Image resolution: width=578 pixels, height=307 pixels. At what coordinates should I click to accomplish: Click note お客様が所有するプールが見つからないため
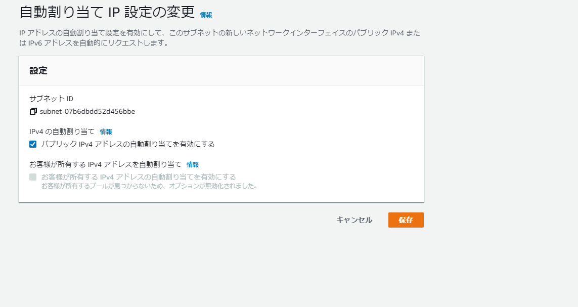(x=149, y=186)
